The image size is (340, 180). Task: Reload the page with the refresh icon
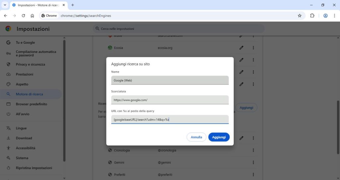point(23,16)
